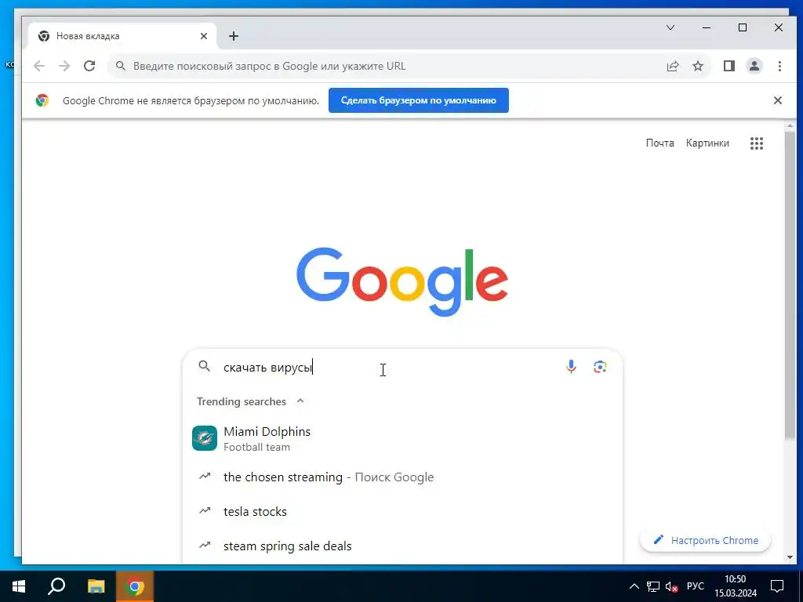
Task: Select the chosen streaming suggestion
Action: 402,477
